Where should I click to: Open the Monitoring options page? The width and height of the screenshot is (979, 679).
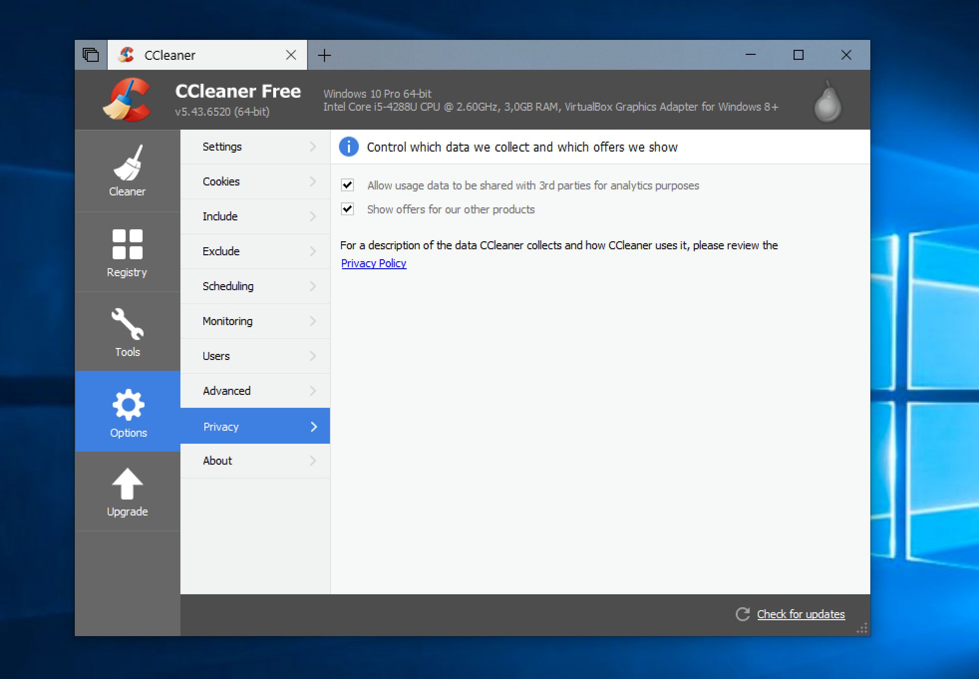[x=228, y=321]
